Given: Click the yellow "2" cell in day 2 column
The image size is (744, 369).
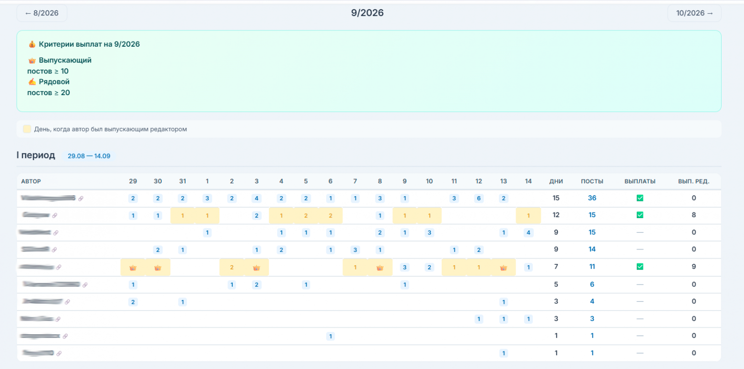Looking at the screenshot, I should pos(232,268).
